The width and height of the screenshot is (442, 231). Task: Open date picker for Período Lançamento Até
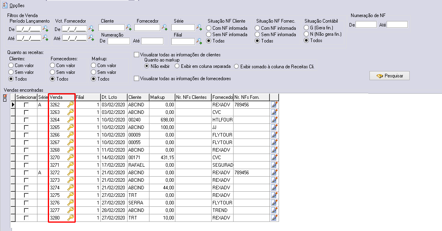(45, 37)
